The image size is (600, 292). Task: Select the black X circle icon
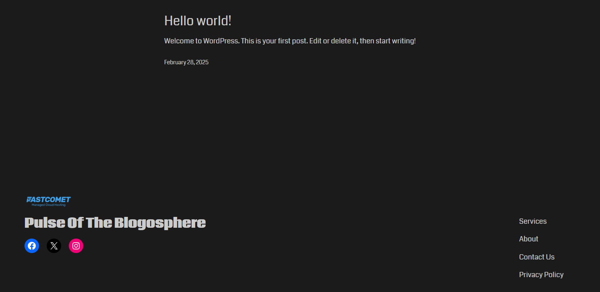54,246
